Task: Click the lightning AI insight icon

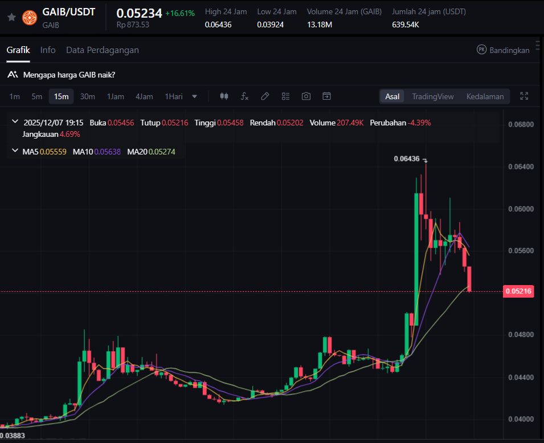Action: pyautogui.click(x=12, y=75)
